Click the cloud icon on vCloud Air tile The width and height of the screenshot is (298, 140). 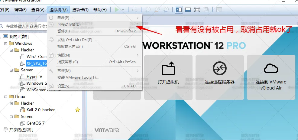coord(271,68)
